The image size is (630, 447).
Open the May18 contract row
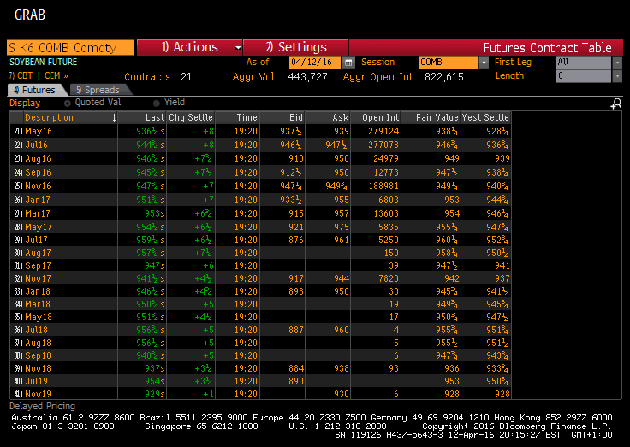pos(260,317)
